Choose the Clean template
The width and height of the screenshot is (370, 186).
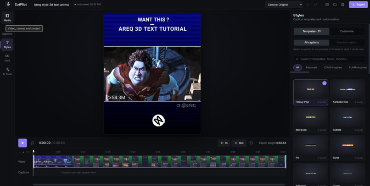[348, 175]
